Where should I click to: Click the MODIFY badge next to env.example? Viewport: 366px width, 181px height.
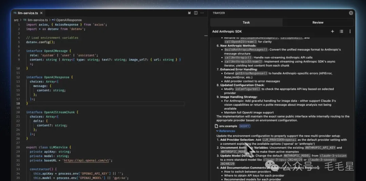pyautogui.click(x=245, y=126)
